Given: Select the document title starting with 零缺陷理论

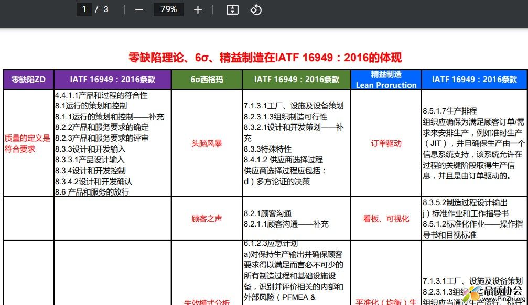Looking at the screenshot, I should coord(265,58).
